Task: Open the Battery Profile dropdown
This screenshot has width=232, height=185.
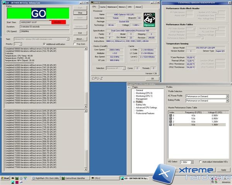Action: click(x=227, y=100)
